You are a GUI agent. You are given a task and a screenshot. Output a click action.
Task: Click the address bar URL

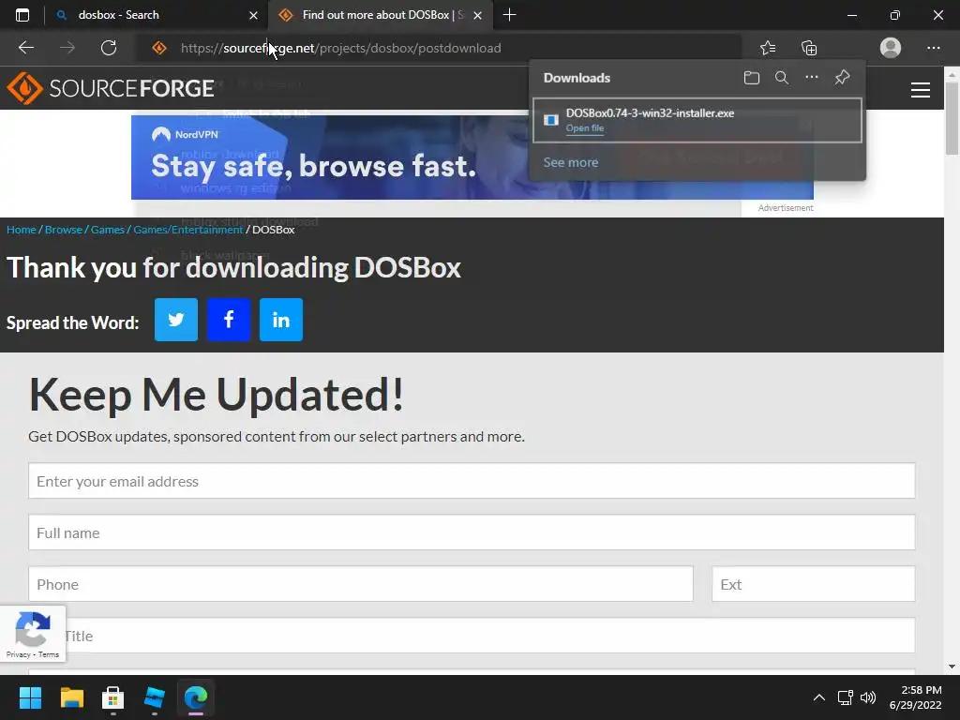340,48
